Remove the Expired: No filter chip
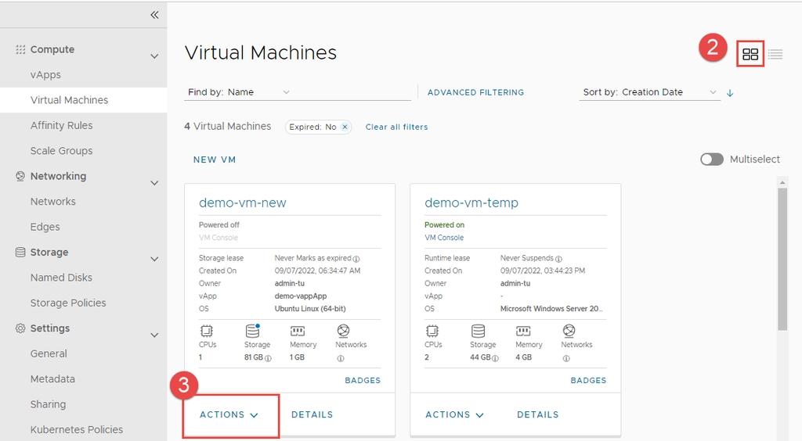 point(345,127)
